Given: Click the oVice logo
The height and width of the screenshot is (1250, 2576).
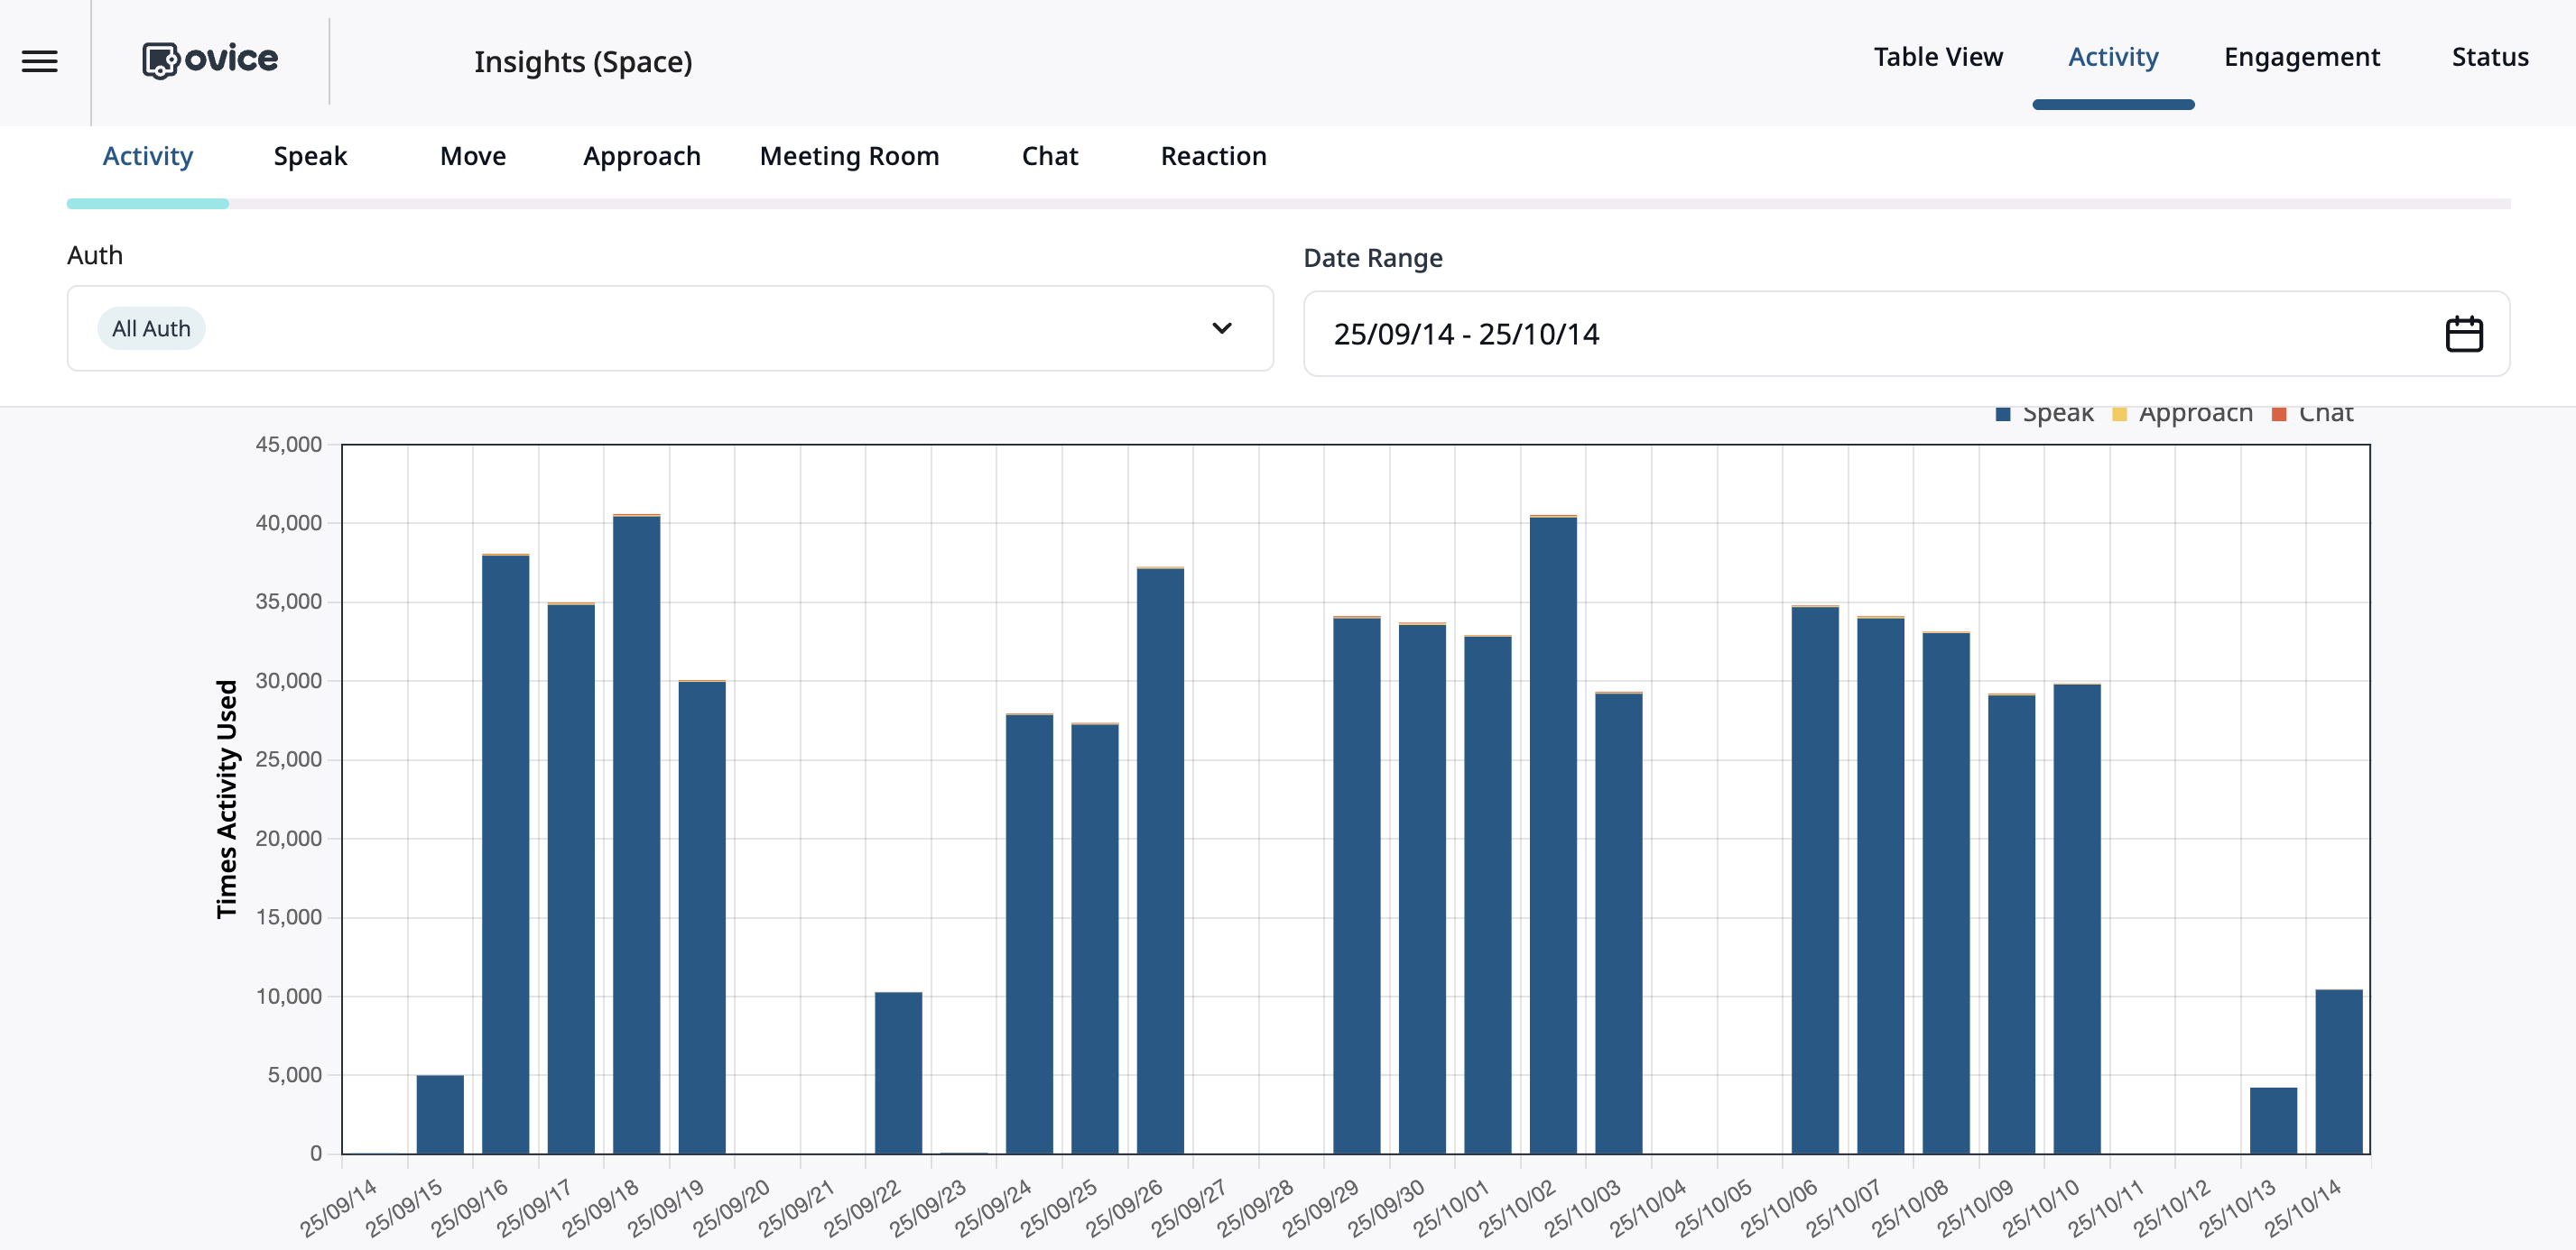Looking at the screenshot, I should 210,60.
